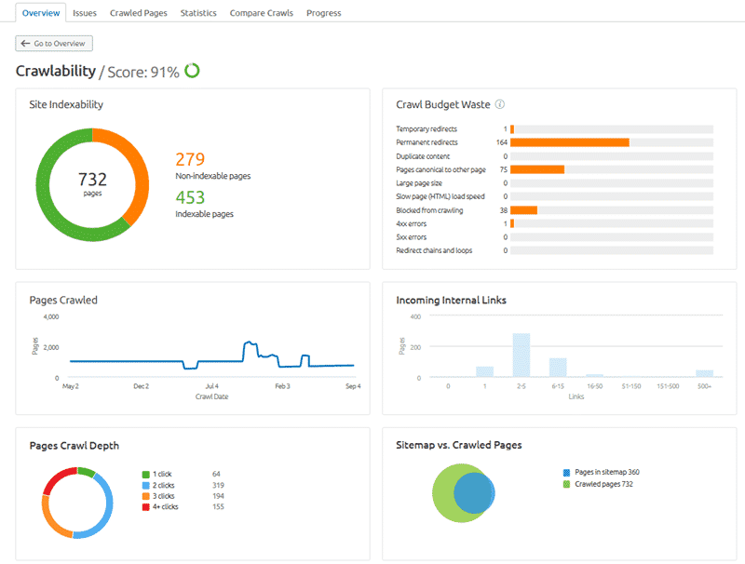
Task: Click the Crawl Budget Waste info icon
Action: tap(500, 105)
